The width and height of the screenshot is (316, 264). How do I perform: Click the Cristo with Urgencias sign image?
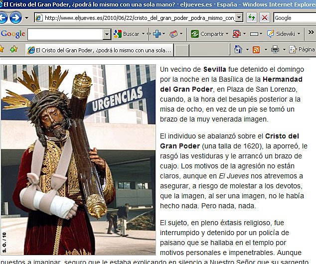(x=78, y=159)
